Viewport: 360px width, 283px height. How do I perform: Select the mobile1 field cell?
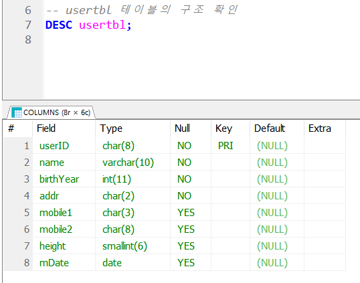[64, 213]
